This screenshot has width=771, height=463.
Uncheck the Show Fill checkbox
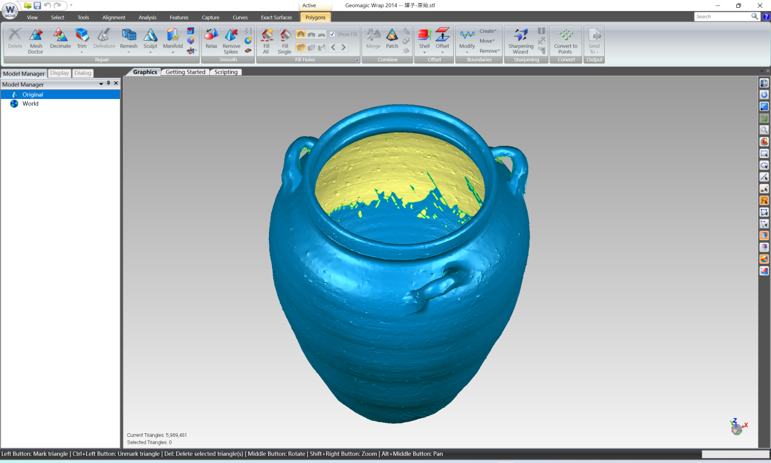point(332,35)
